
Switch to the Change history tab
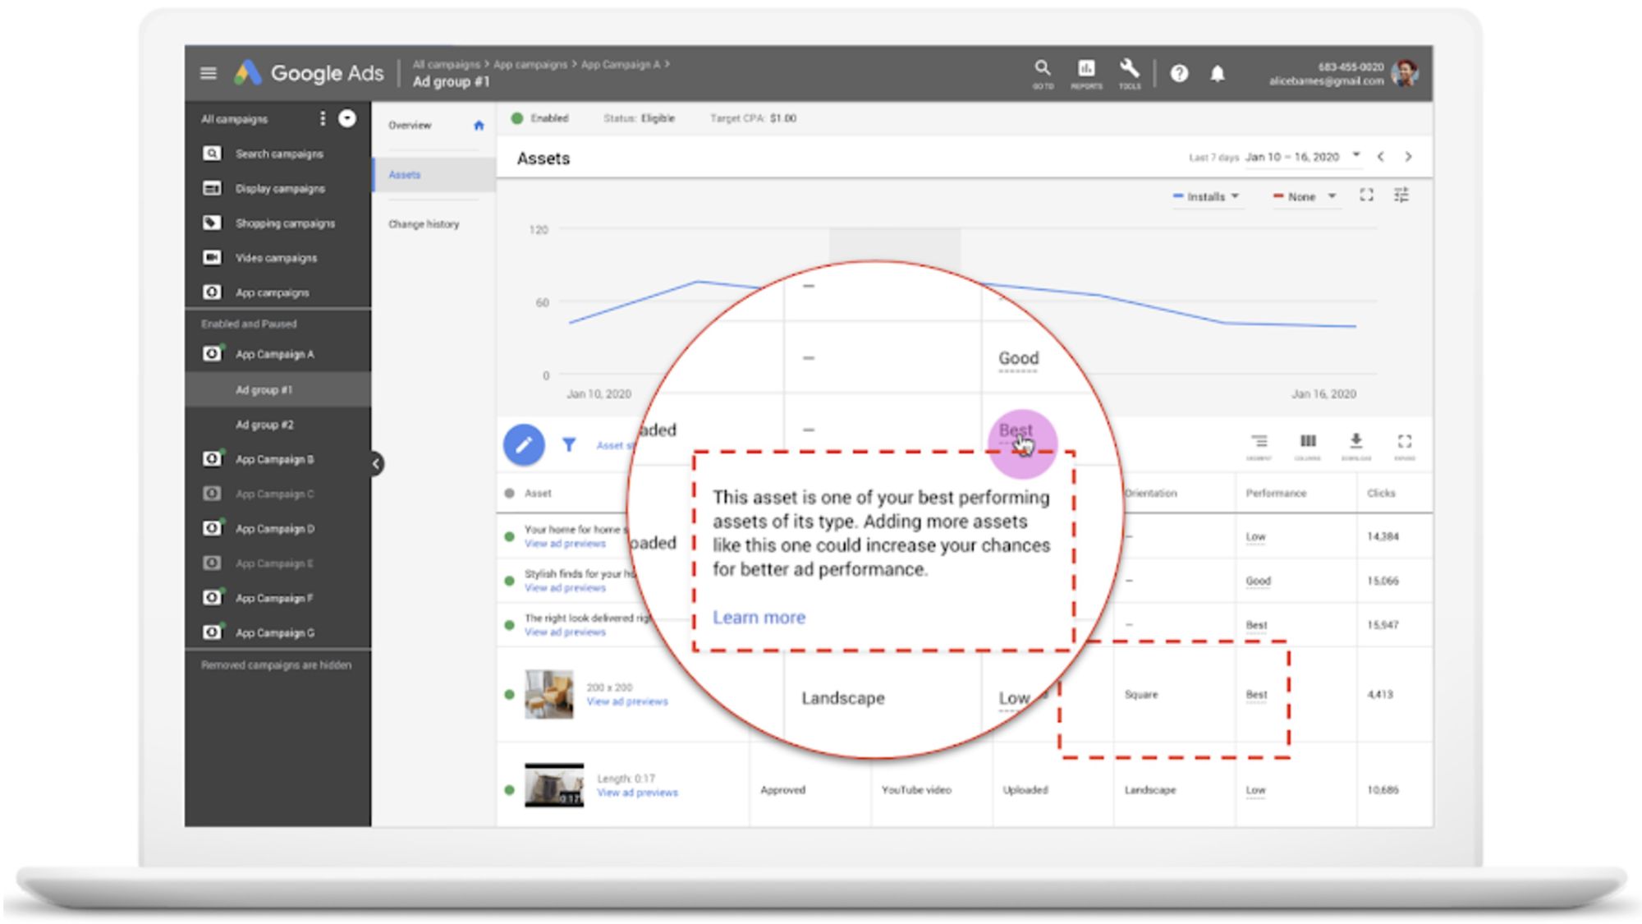[424, 224]
